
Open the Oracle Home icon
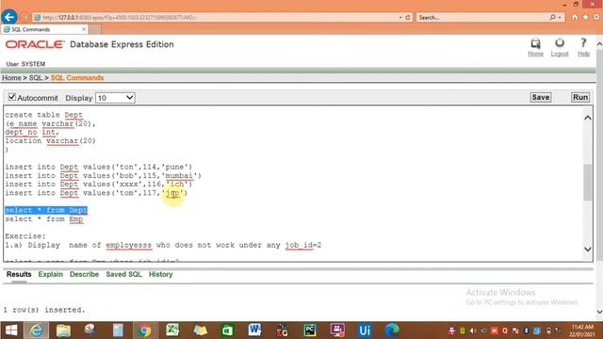click(x=535, y=43)
